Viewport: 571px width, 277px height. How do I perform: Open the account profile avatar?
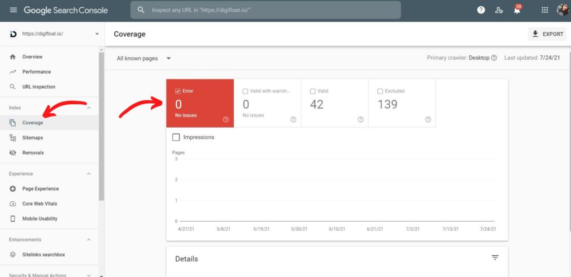coord(563,10)
